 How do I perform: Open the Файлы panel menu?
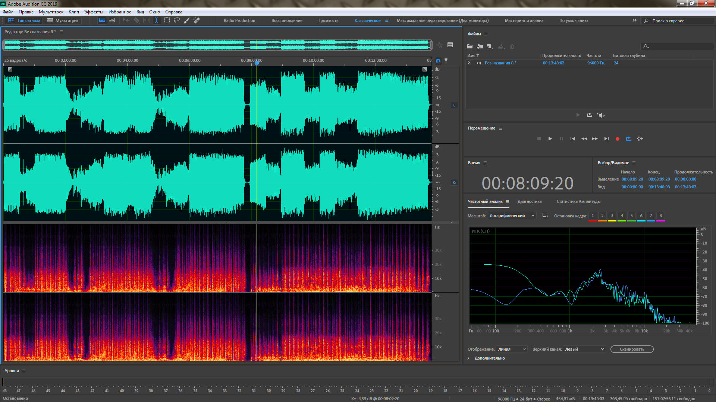pos(486,34)
